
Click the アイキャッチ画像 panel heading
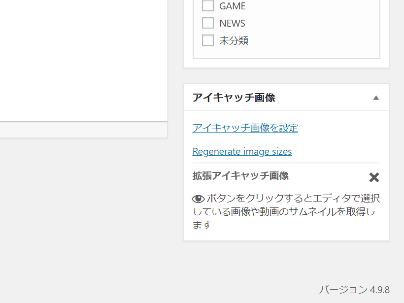click(x=234, y=98)
